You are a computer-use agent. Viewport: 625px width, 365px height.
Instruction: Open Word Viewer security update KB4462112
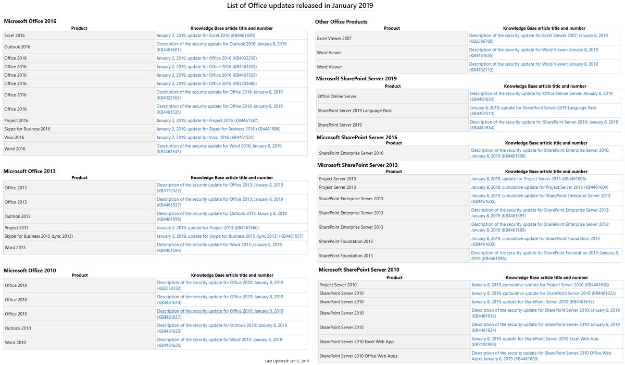click(x=534, y=67)
